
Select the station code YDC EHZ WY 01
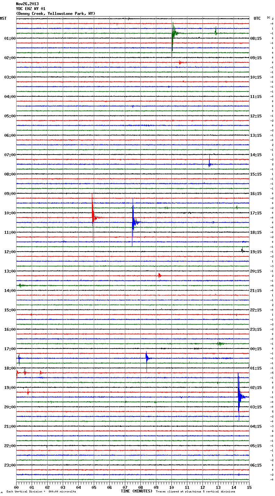point(31,9)
